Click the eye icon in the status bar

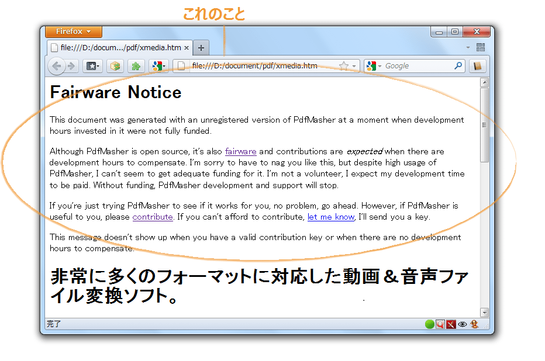463,324
